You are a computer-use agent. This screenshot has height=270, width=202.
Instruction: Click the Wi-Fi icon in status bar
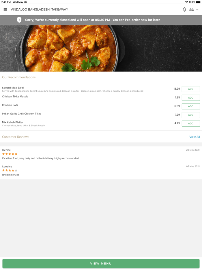[187, 2]
